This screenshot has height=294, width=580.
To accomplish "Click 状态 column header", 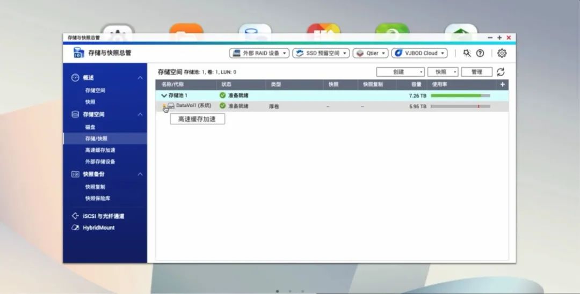I will pos(227,85).
